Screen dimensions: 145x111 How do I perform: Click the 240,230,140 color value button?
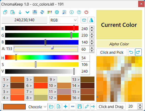pos(24,20)
